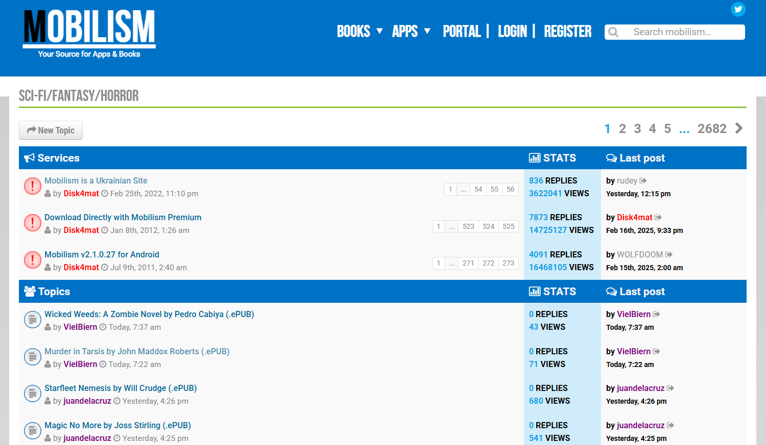Image resolution: width=766 pixels, height=445 pixels.
Task: Click the New Topic button
Action: [x=51, y=130]
